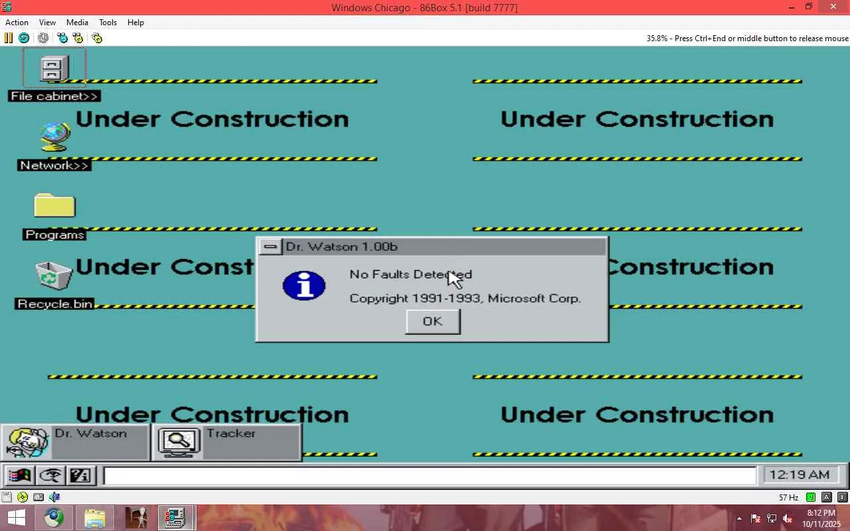The height and width of the screenshot is (531, 850).
Task: Open the Action menu
Action: point(17,22)
